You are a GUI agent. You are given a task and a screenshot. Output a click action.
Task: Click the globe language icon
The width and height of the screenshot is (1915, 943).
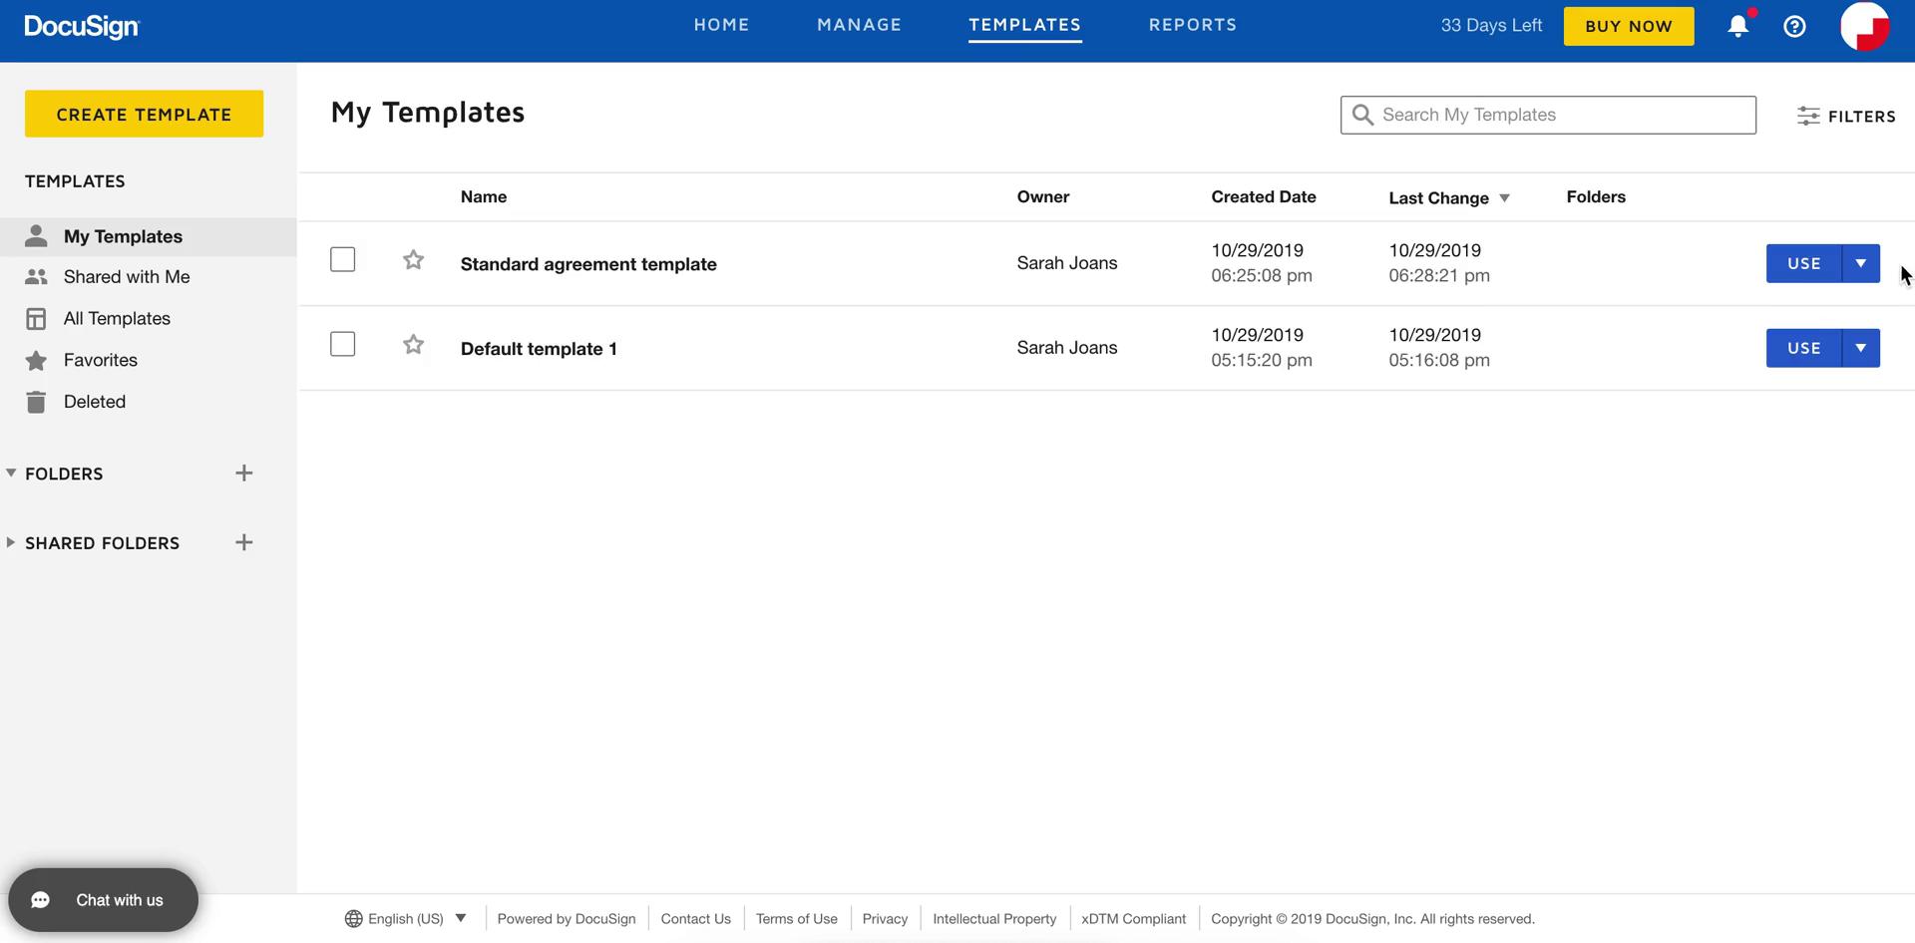[353, 919]
